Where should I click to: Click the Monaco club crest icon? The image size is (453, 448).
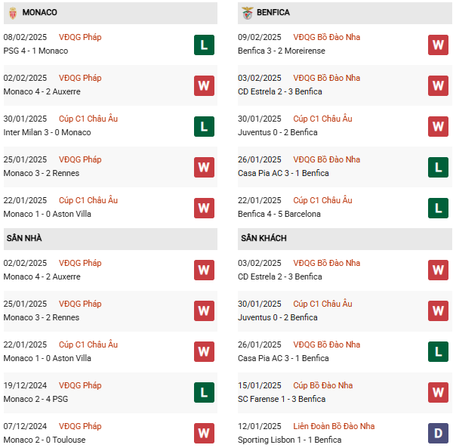point(11,13)
